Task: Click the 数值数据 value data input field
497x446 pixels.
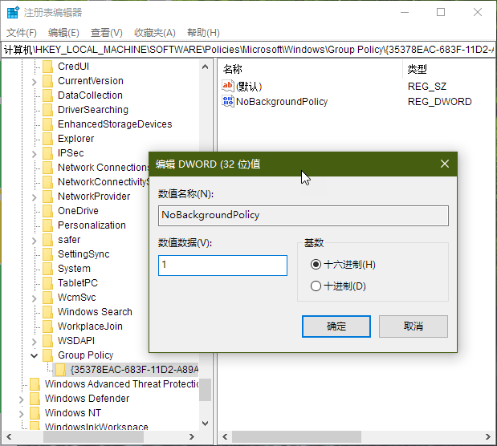Action: [222, 266]
